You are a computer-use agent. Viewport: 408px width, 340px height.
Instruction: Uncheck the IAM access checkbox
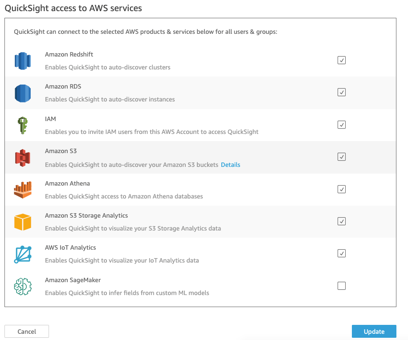pos(342,125)
